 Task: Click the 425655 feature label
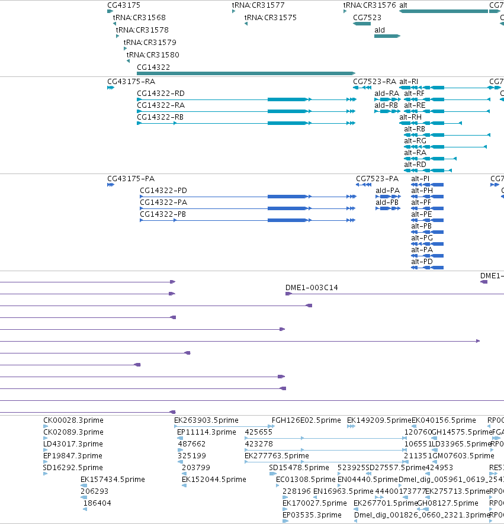pyautogui.click(x=259, y=432)
